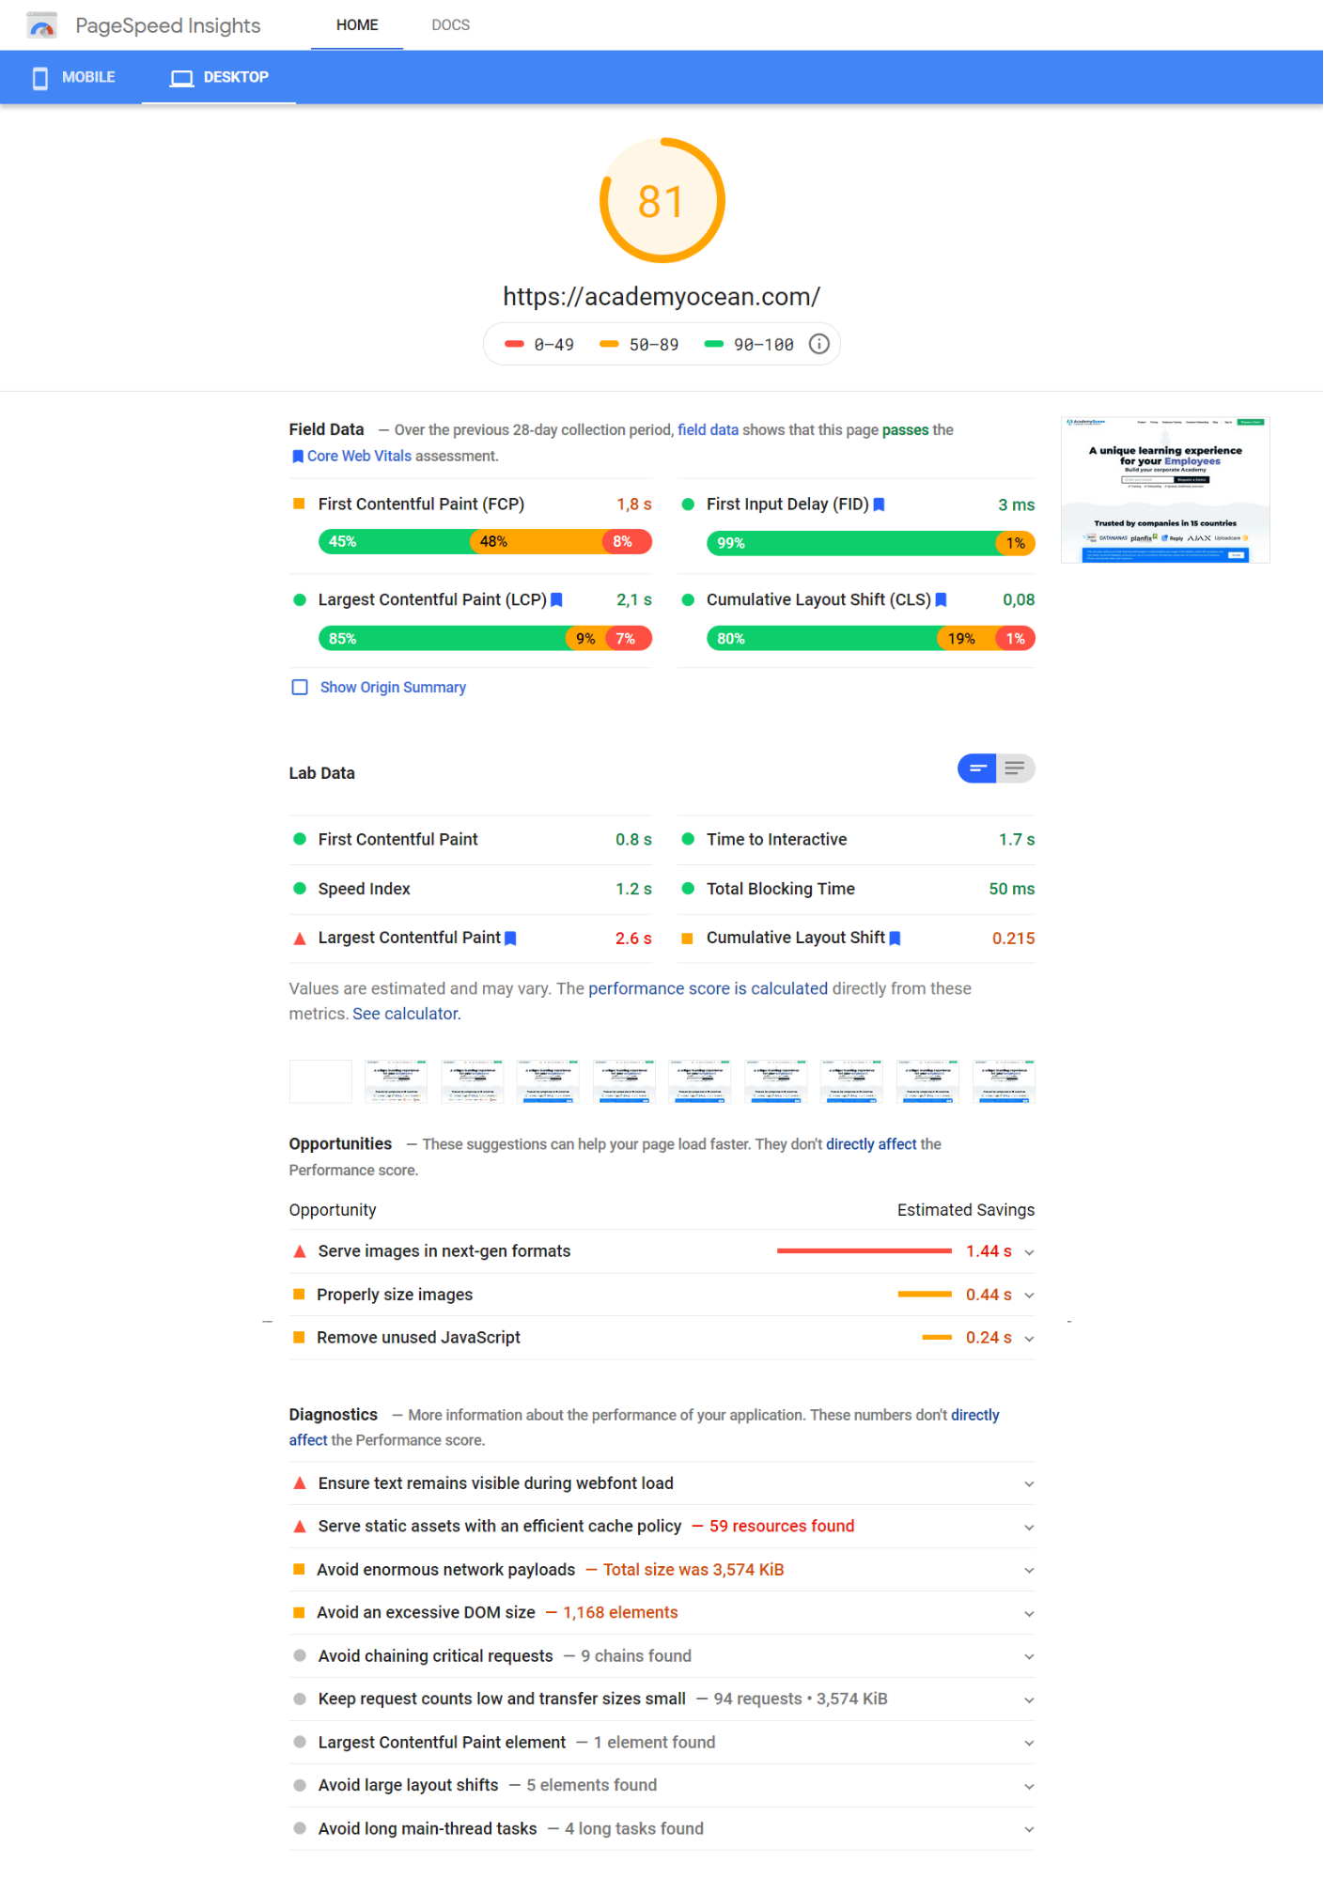Select the compact Lab Data view toggle
The width and height of the screenshot is (1324, 1878).
point(977,768)
